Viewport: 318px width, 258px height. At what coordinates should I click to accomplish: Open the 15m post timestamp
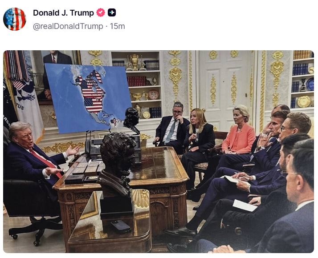118,26
